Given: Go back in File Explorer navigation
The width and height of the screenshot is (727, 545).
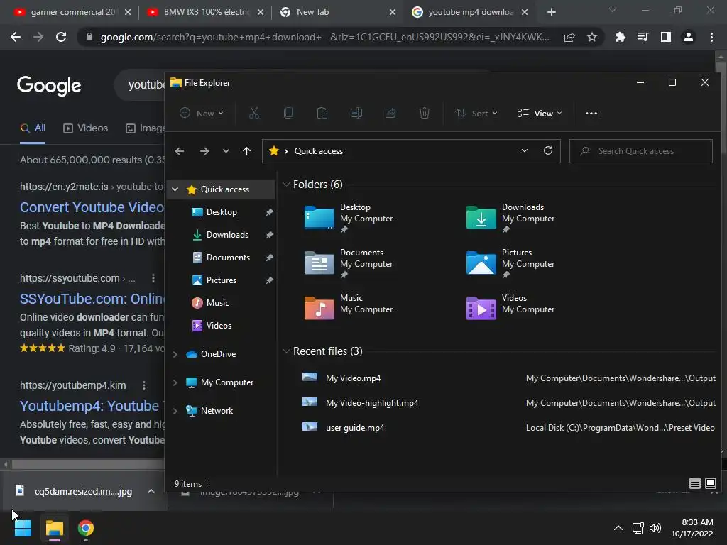Looking at the screenshot, I should point(180,151).
